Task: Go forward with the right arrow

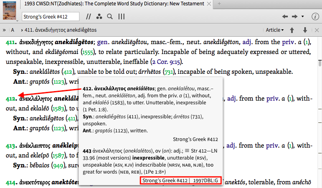Action: [294, 17]
